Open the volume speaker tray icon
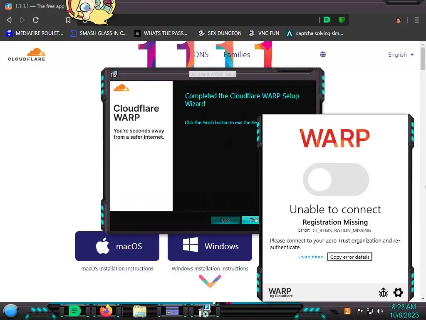426x320 pixels. pyautogui.click(x=380, y=311)
